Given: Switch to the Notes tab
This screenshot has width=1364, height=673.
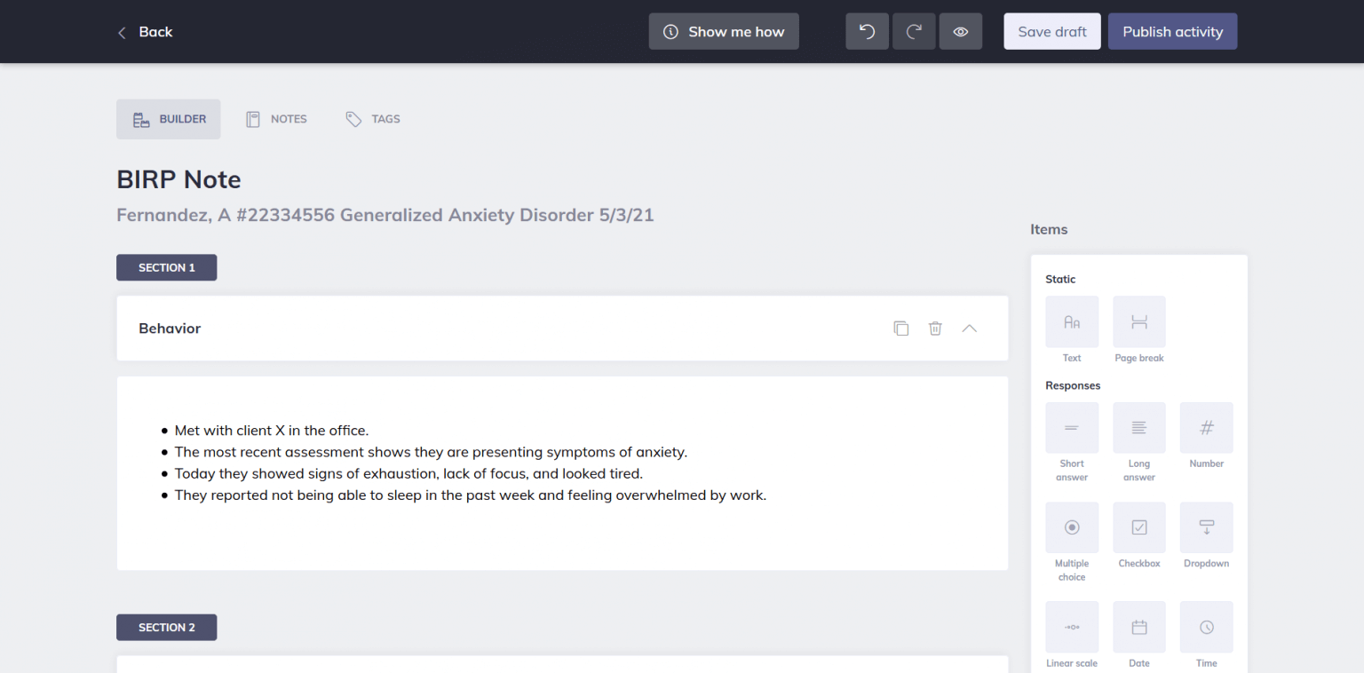Looking at the screenshot, I should (x=276, y=118).
